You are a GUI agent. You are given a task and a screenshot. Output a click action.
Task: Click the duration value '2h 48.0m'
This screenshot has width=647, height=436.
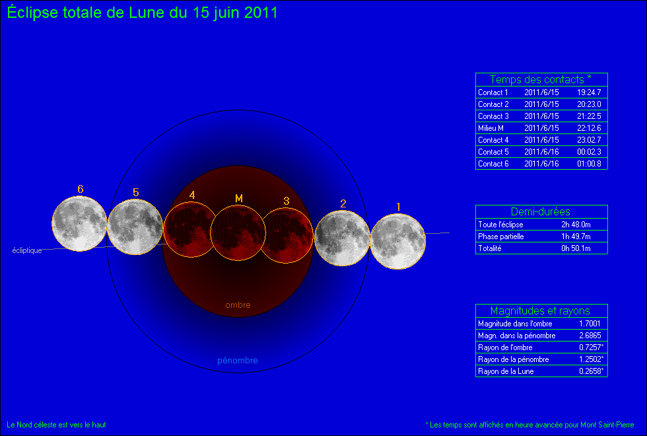click(576, 225)
